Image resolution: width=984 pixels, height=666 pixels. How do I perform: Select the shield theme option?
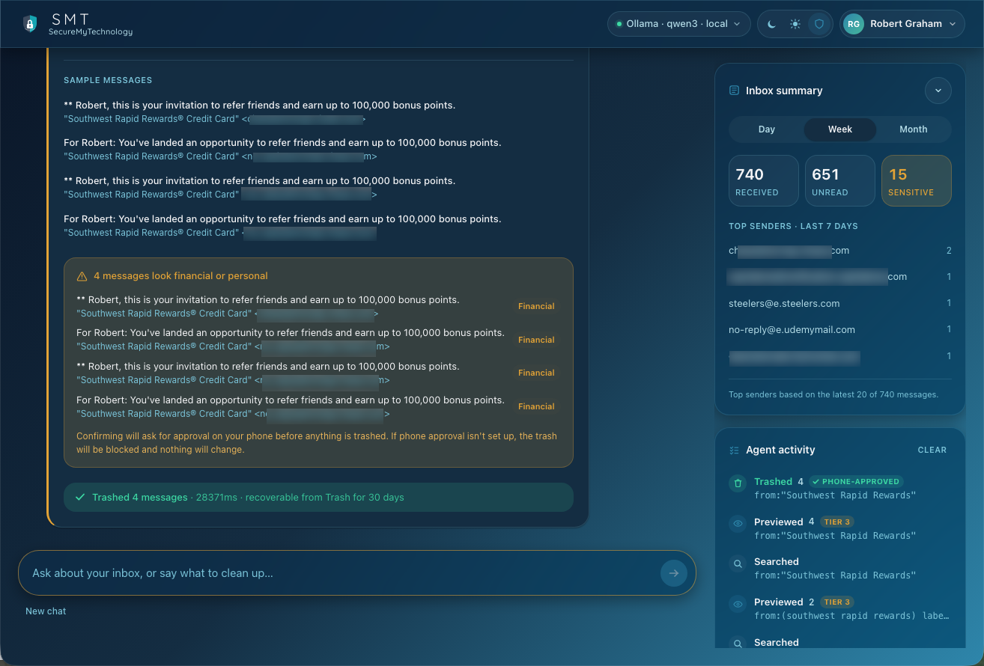819,24
